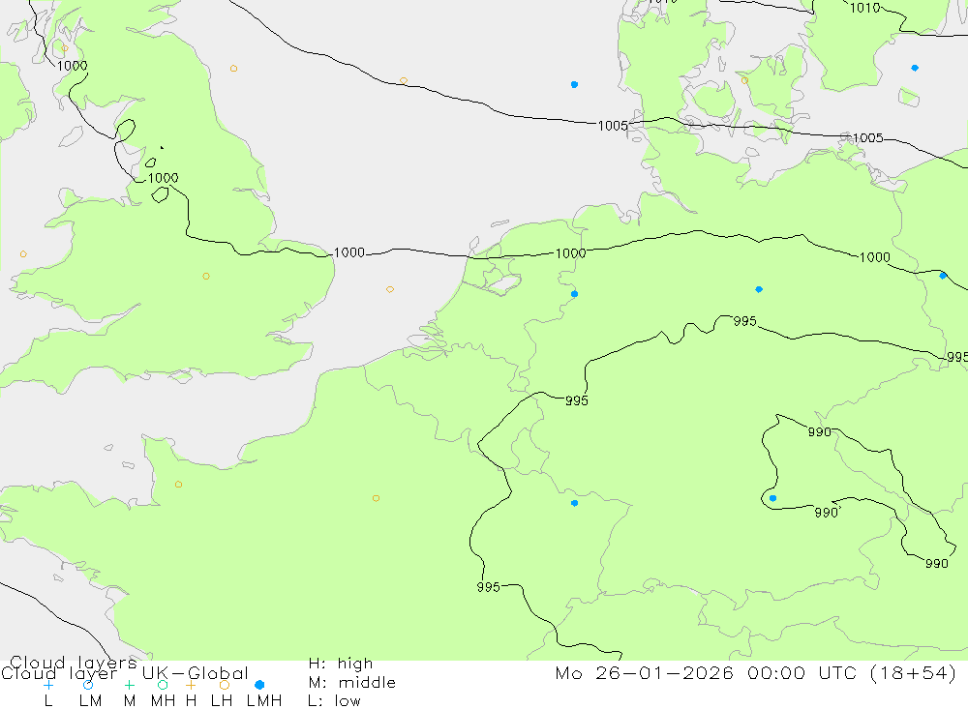The width and height of the screenshot is (968, 709).
Task: Select the LH marker in the sea east of Scotland
Action: 233,69
